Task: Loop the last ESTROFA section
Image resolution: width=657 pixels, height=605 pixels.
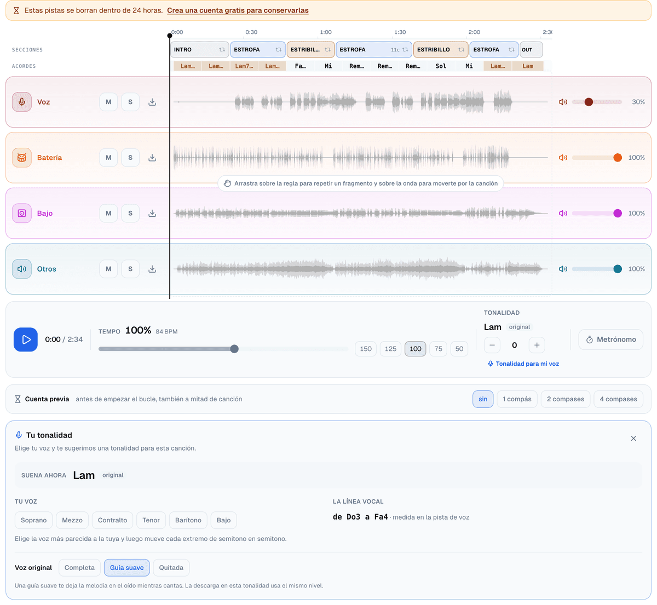Action: click(x=511, y=50)
